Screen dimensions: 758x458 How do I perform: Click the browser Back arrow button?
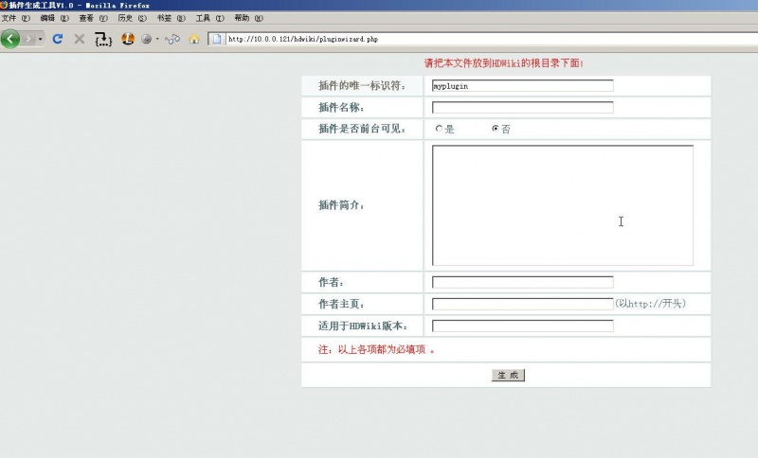click(x=11, y=39)
